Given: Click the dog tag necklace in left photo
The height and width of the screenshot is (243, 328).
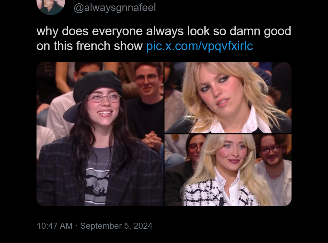Looking at the screenshot, I should 97,188.
